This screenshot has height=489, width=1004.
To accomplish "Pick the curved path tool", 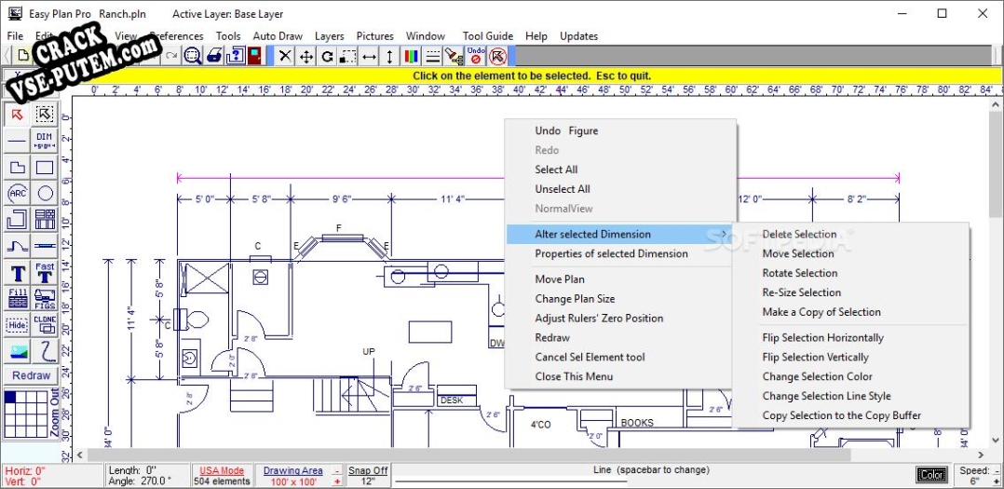I will 18,245.
